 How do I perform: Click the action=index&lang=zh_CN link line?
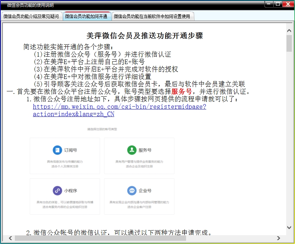[x=74, y=114]
